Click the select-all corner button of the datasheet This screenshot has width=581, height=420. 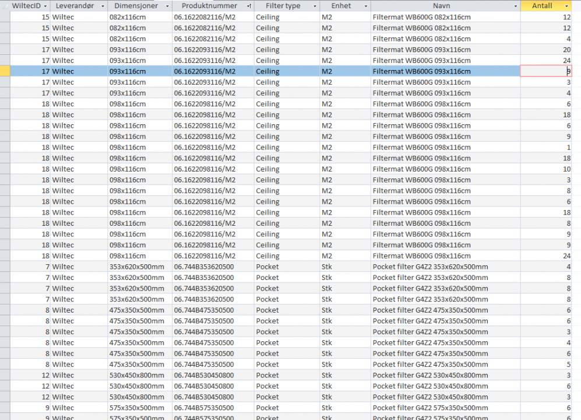click(4, 6)
